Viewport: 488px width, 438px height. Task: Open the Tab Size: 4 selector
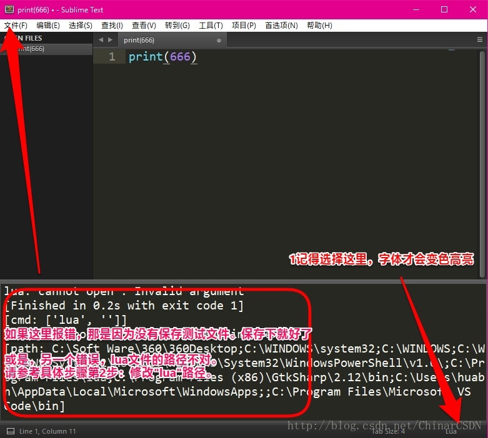click(388, 431)
